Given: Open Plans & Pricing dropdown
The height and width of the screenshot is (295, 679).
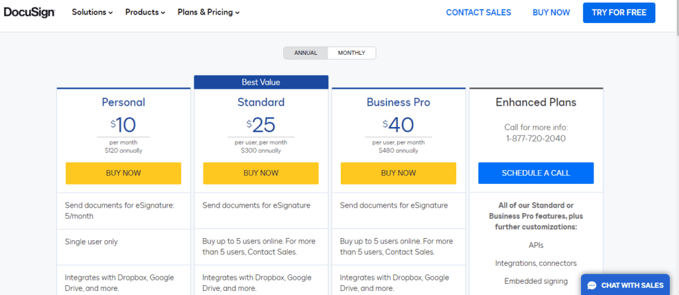Looking at the screenshot, I should coord(208,13).
